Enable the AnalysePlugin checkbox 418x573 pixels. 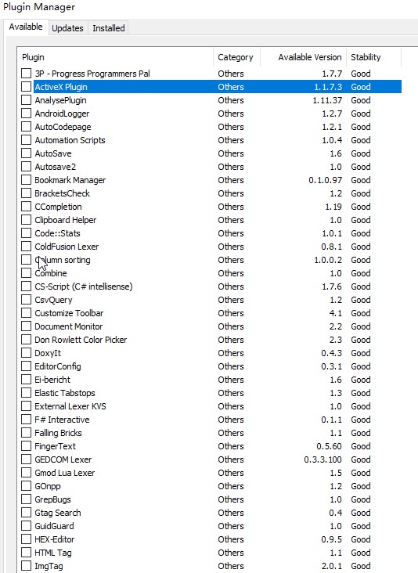pyautogui.click(x=26, y=100)
